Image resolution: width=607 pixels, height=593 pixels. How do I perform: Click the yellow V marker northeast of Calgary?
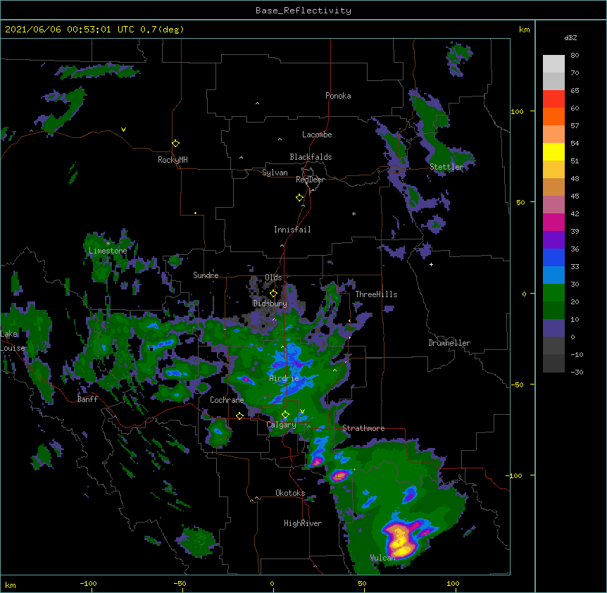pos(302,411)
